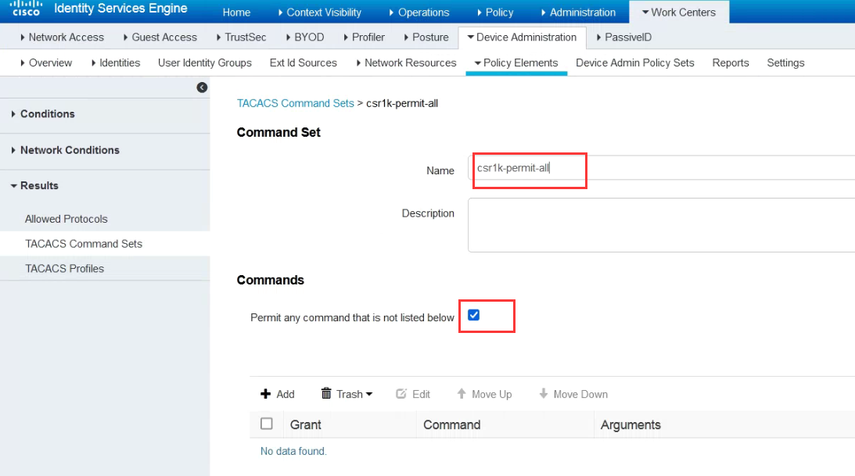
Task: Expand the Network Conditions section
Action: (x=66, y=150)
